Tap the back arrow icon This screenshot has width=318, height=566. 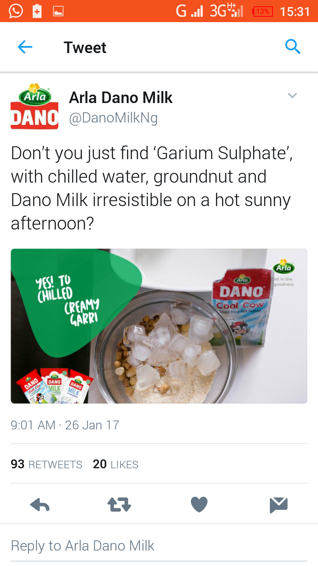pyautogui.click(x=25, y=47)
